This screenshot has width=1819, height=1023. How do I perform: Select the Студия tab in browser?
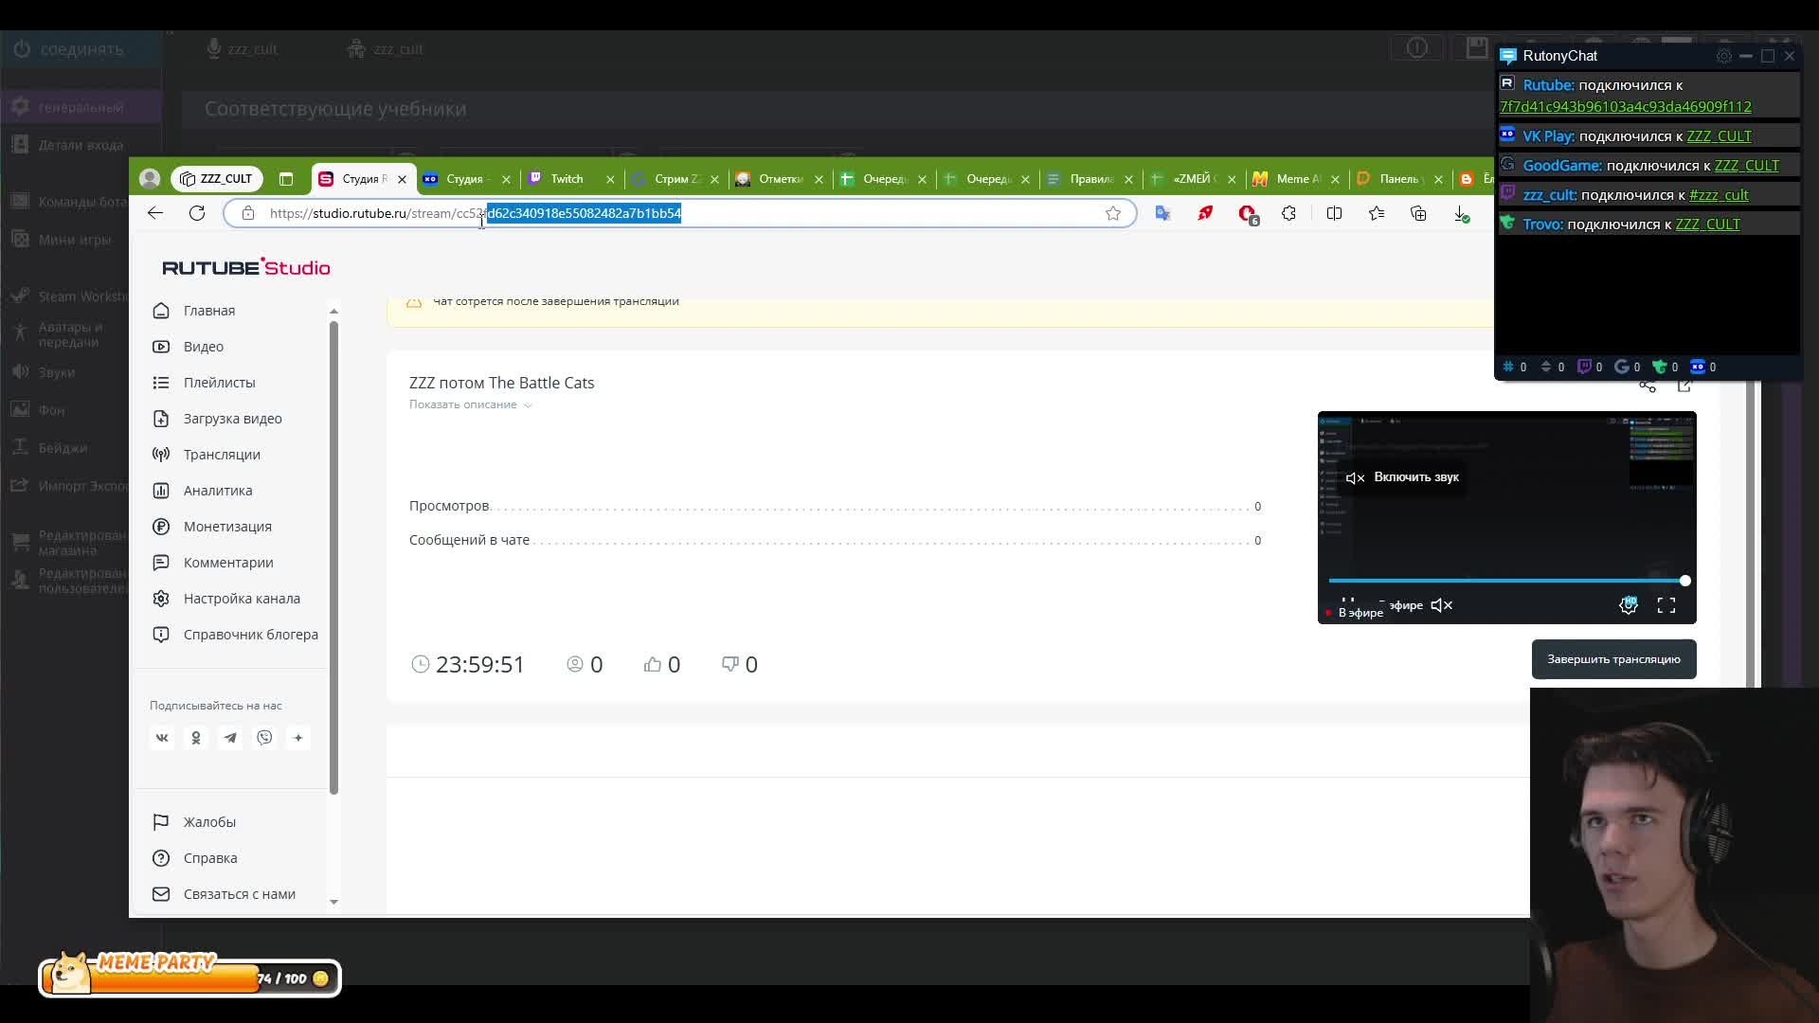[462, 179]
